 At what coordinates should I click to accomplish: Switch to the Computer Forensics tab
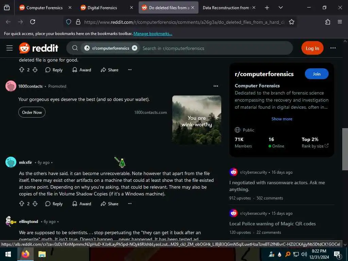pyautogui.click(x=45, y=7)
